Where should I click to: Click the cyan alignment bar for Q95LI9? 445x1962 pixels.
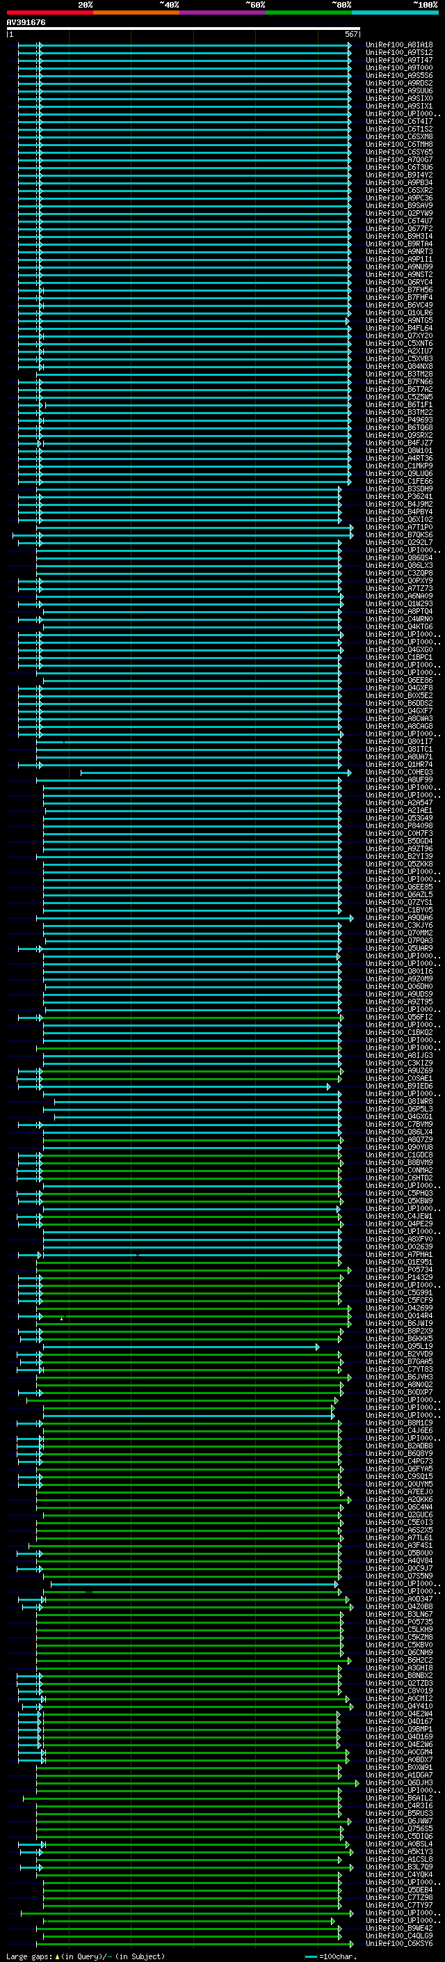tap(181, 1347)
